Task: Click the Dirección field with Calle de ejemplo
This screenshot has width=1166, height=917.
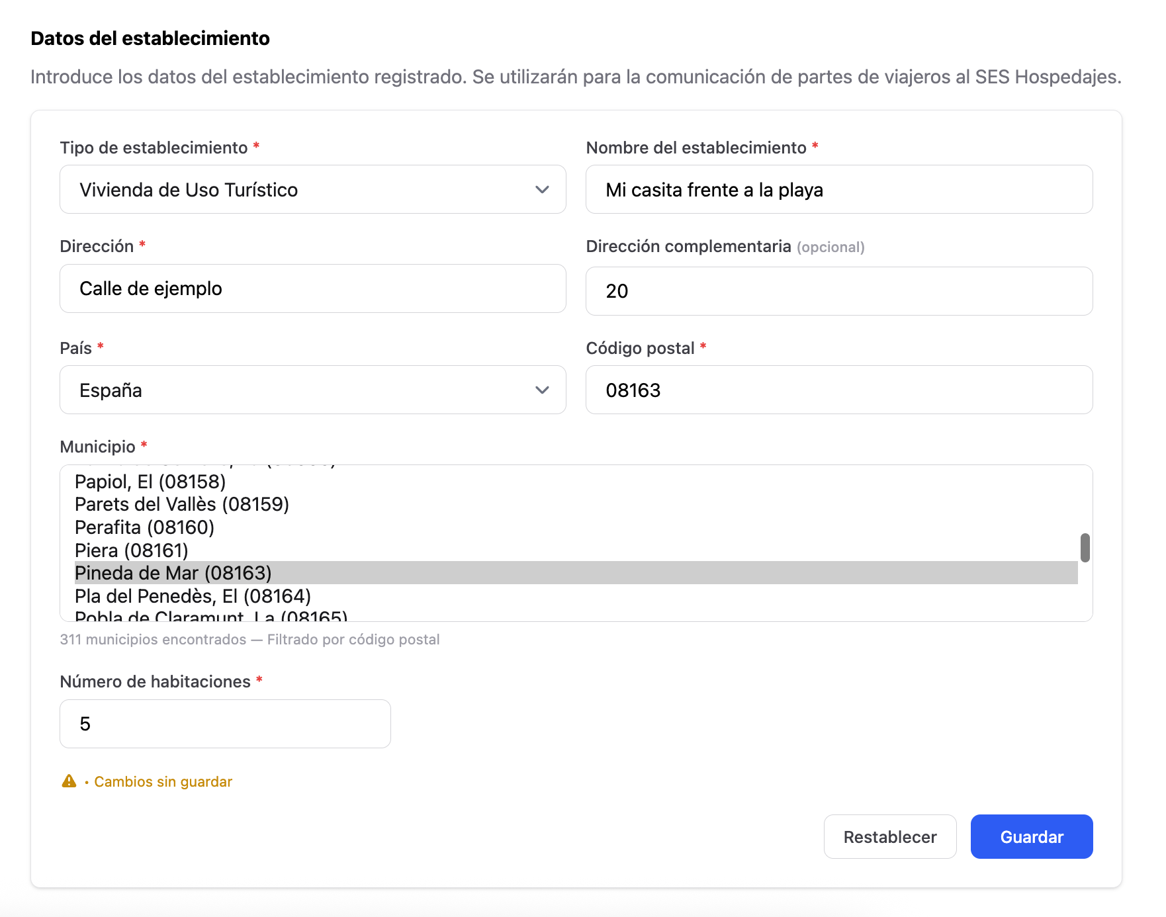Action: (312, 288)
